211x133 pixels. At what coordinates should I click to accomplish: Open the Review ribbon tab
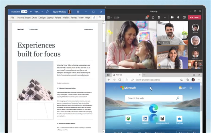coord(74,17)
